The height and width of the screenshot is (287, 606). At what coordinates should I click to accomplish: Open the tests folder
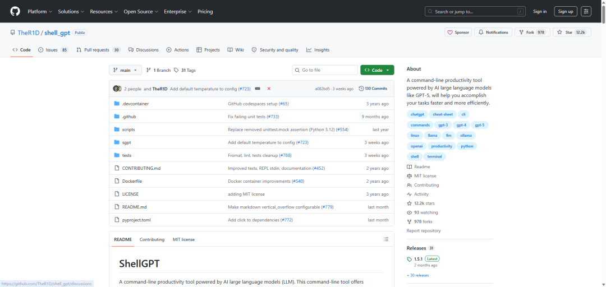[x=127, y=155]
